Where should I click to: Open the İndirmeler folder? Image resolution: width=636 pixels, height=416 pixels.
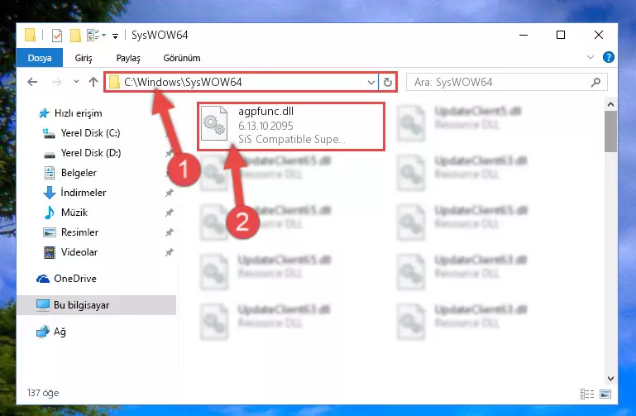tap(74, 192)
